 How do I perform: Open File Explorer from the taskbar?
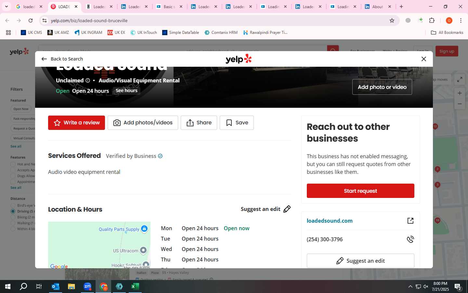pos(71,286)
